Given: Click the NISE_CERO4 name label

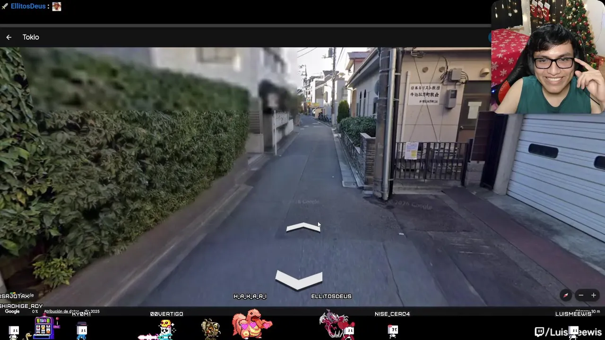Looking at the screenshot, I should point(392,314).
